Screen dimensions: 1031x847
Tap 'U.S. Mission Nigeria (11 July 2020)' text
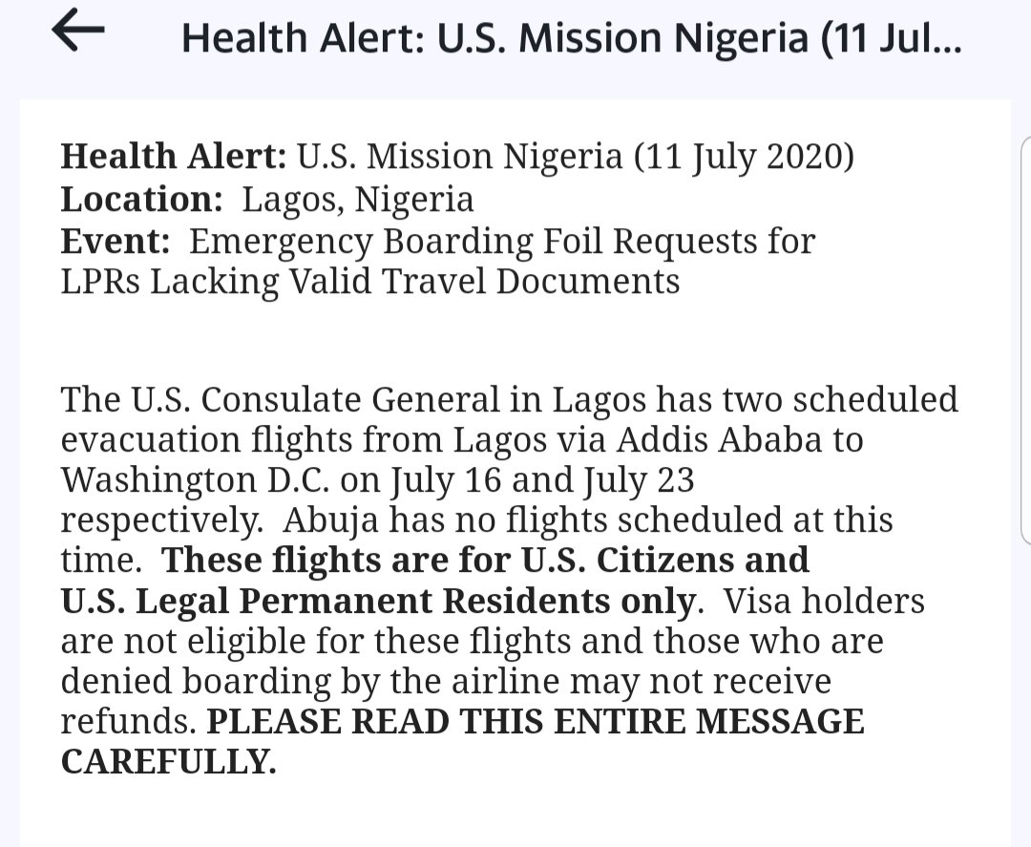click(576, 158)
